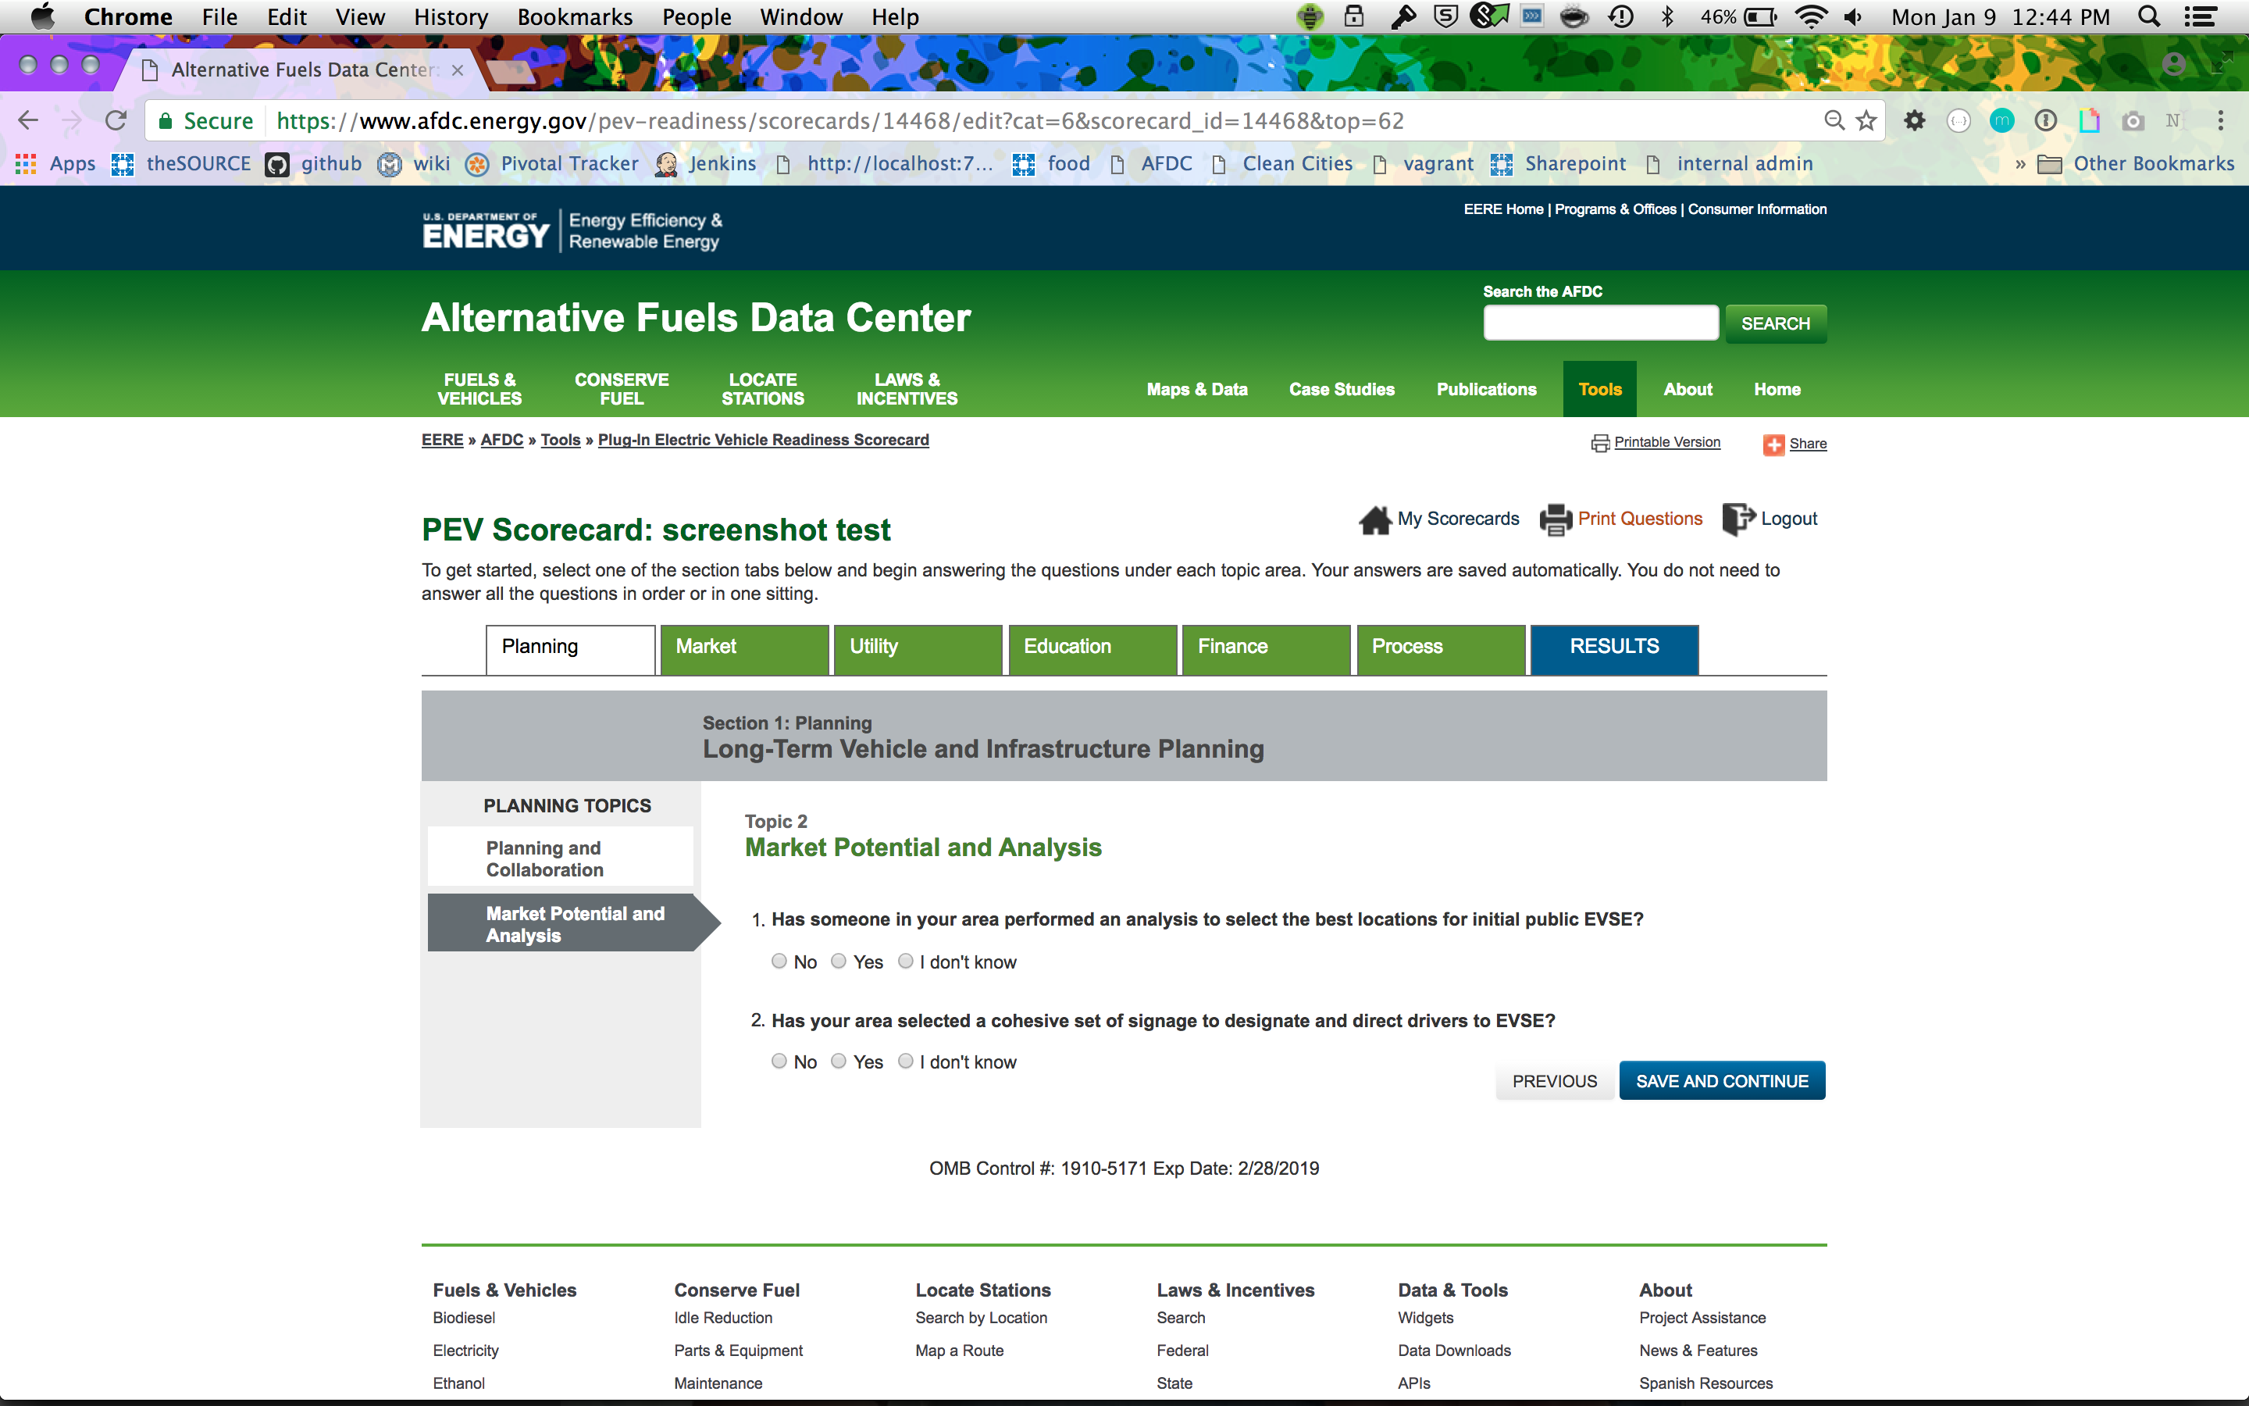Click the github bookmark icon
This screenshot has height=1406, width=2249.
click(277, 165)
